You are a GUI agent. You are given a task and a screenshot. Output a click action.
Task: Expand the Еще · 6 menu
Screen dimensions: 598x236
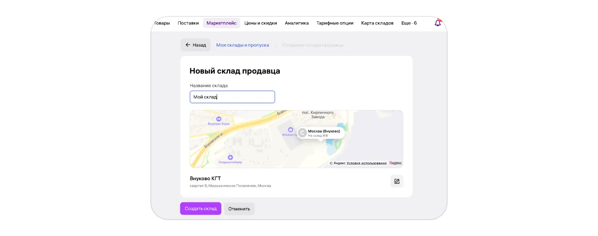(408, 23)
